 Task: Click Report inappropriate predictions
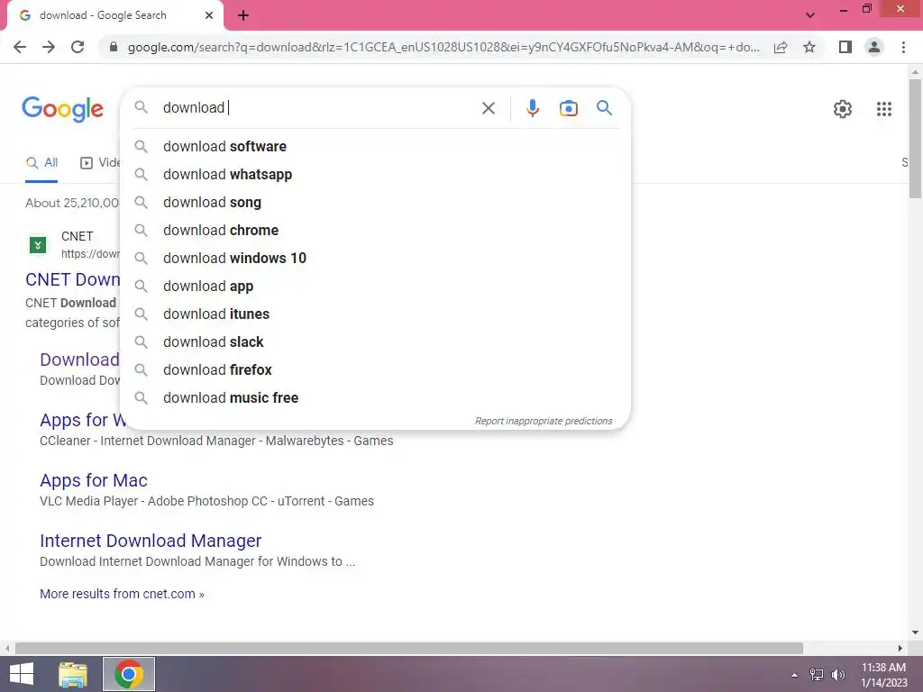pyautogui.click(x=544, y=422)
